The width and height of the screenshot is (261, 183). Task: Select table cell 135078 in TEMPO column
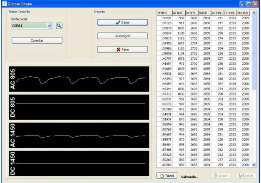[164, 28]
